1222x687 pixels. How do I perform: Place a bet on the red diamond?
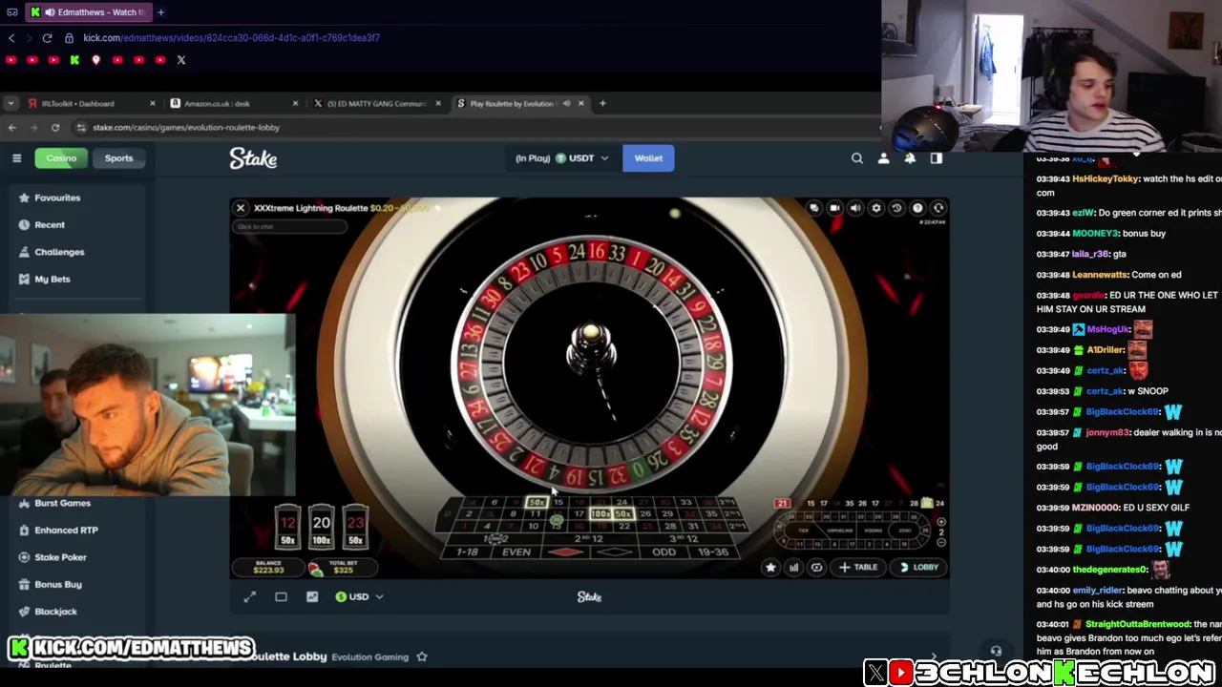[x=565, y=552]
